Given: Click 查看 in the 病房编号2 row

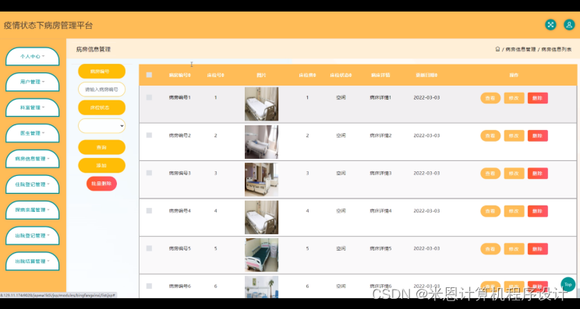Looking at the screenshot, I should point(490,136).
